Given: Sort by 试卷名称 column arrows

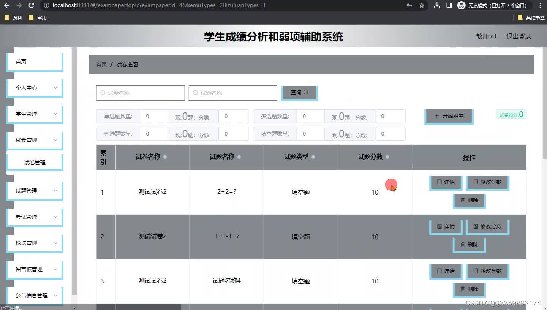Looking at the screenshot, I should coord(165,157).
